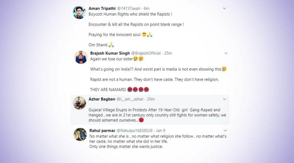Open the Gujarat Village Erupts tweet text
The width and height of the screenshot is (294, 163).
(157, 115)
